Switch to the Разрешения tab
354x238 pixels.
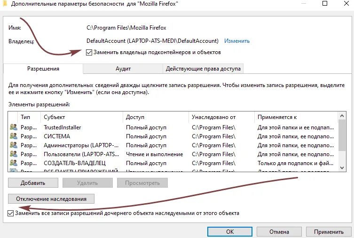click(43, 69)
